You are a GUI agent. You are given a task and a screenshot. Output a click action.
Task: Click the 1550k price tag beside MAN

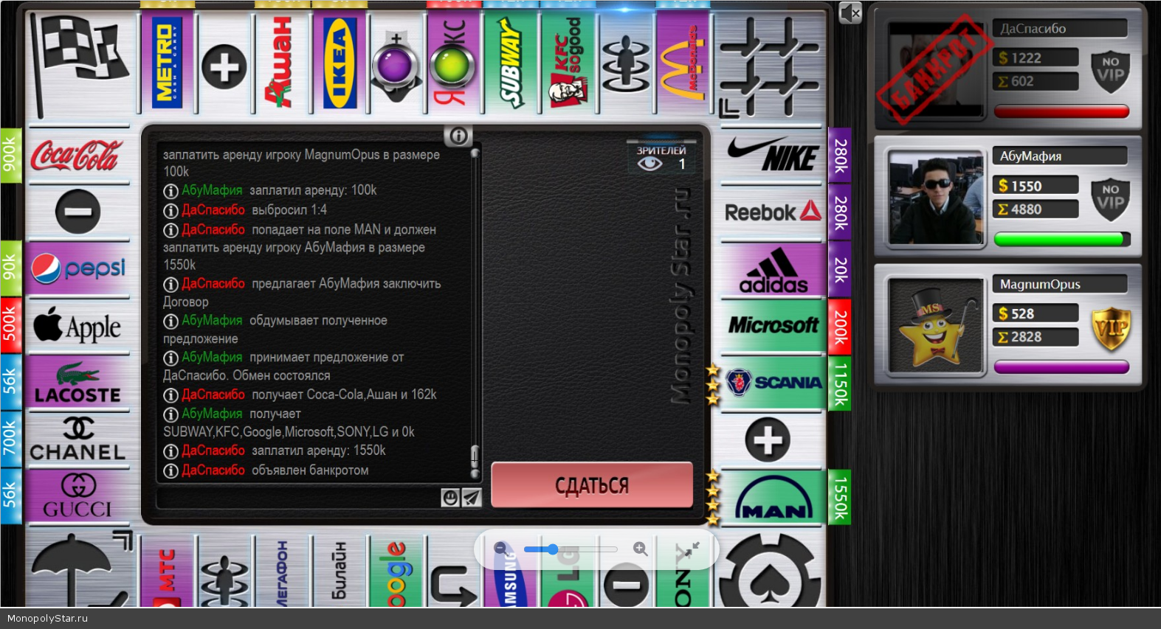click(x=840, y=498)
